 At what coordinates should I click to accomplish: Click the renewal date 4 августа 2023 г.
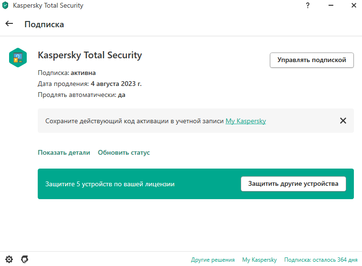point(116,84)
